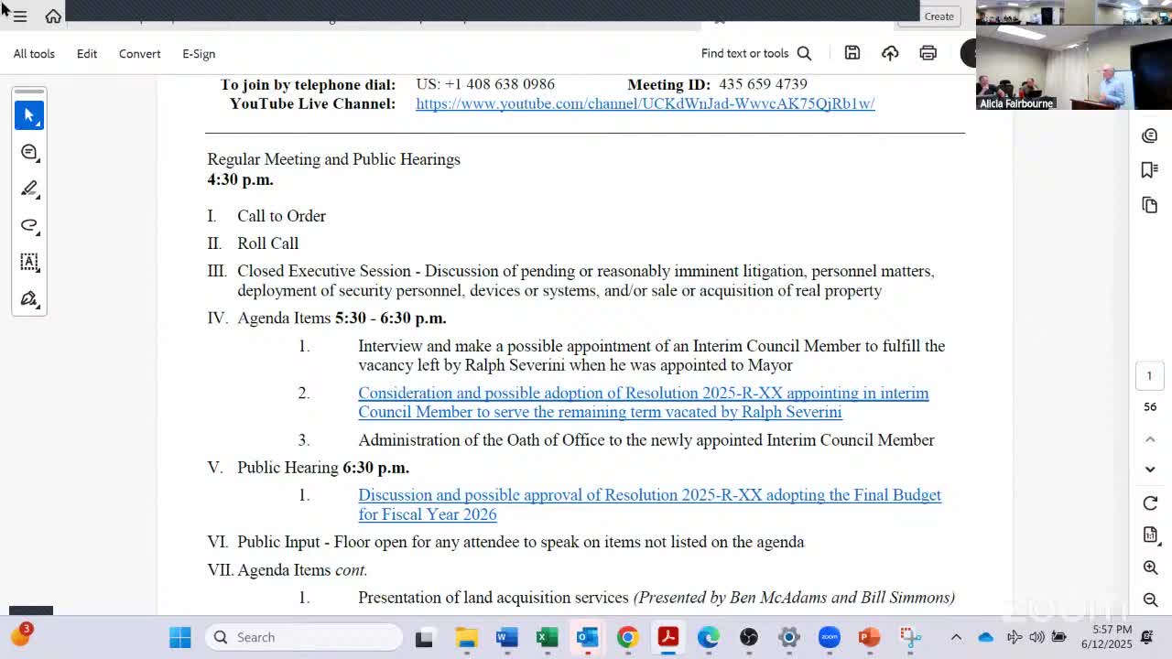Open the YouTube Live Channel link
1172x659 pixels.
[646, 103]
